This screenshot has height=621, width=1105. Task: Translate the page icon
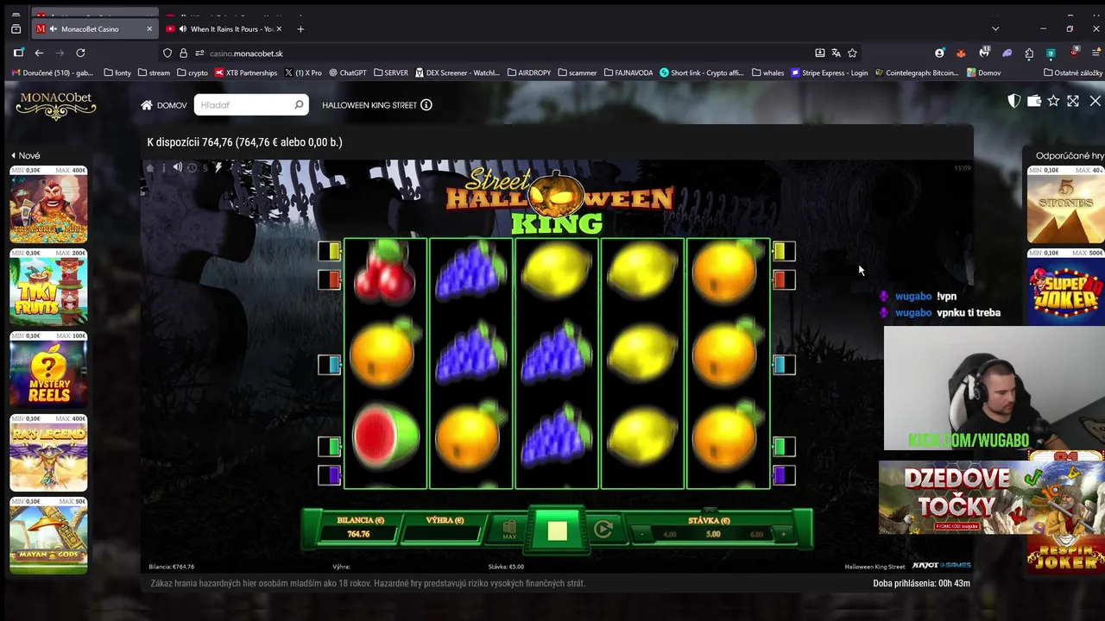pyautogui.click(x=836, y=53)
